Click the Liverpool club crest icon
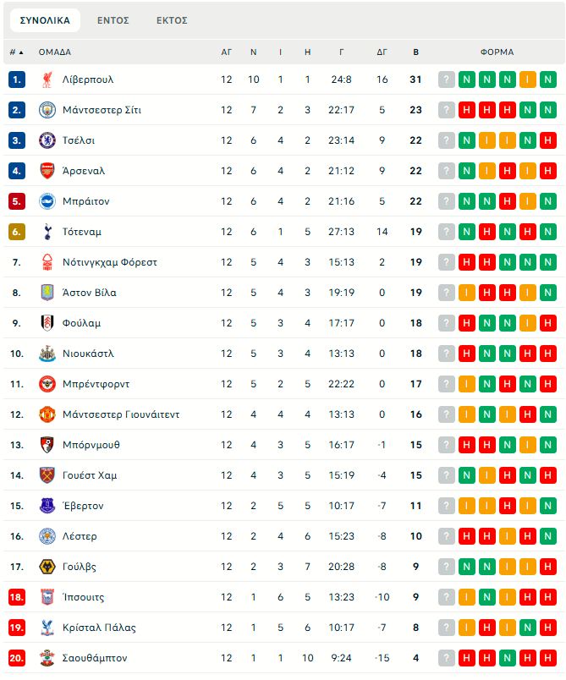566x680 pixels. 47,80
